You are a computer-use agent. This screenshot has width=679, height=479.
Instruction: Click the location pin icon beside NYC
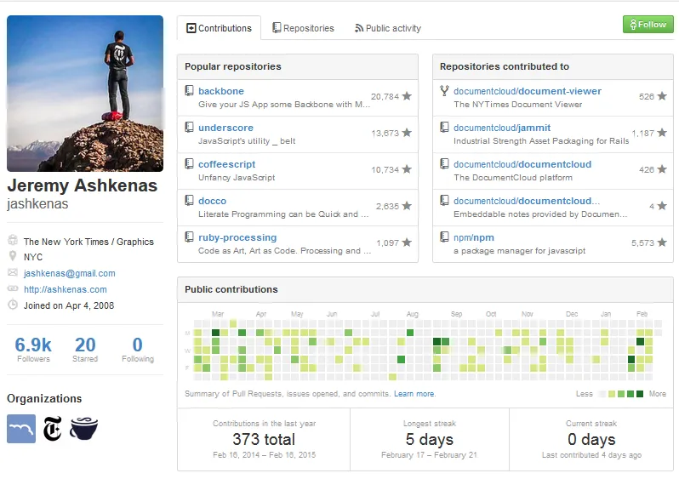coord(13,256)
